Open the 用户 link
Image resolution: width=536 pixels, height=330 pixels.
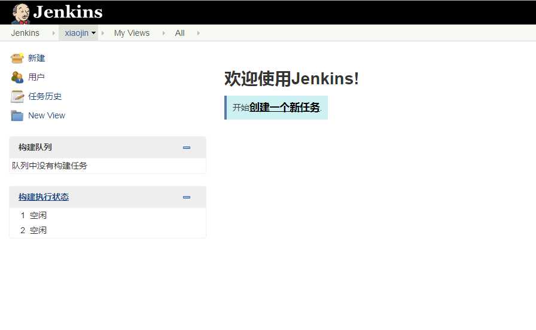[36, 77]
